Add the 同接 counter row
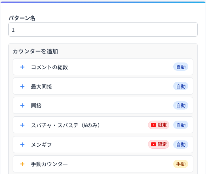This screenshot has height=174, width=206. click(x=103, y=106)
